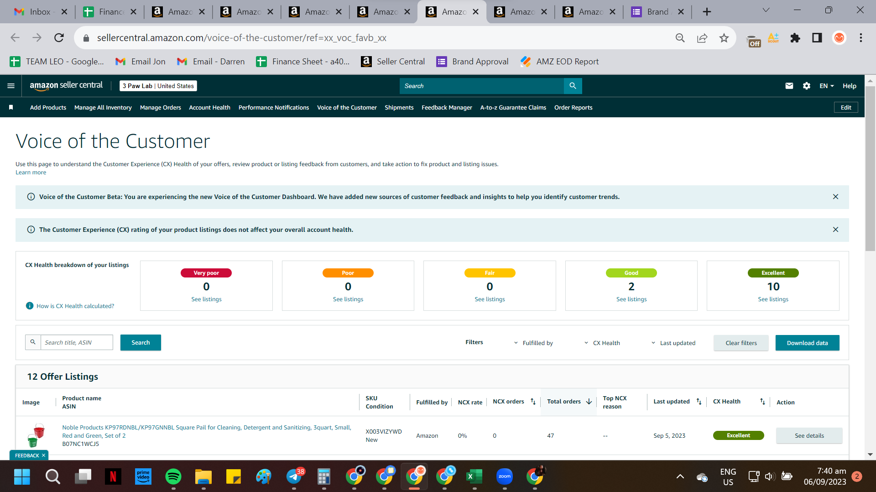Open Spotify from the taskbar
The width and height of the screenshot is (876, 492).
click(x=173, y=476)
